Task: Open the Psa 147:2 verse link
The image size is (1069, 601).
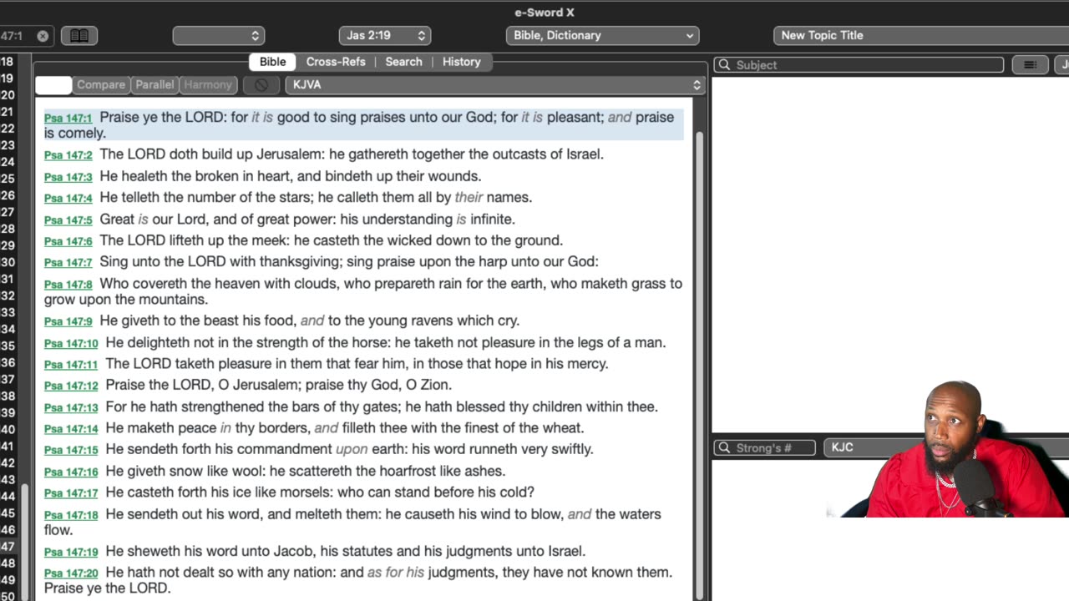Action: click(x=68, y=155)
